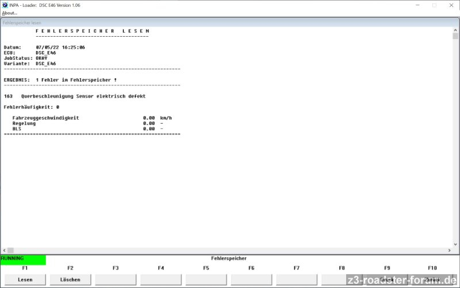Click the INPA application icon in title bar
Image resolution: width=460 pixels, height=288 pixels.
click(x=5, y=5)
